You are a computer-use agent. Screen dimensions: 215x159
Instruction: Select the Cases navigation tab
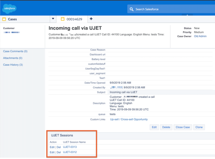click(x=12, y=19)
